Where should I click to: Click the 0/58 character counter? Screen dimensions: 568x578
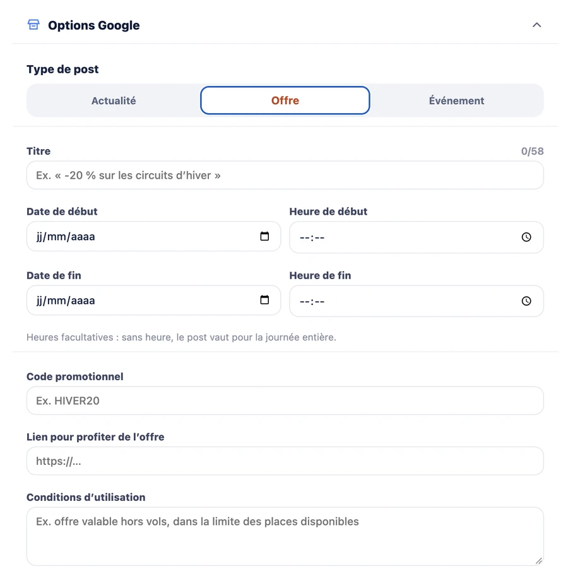(x=532, y=151)
